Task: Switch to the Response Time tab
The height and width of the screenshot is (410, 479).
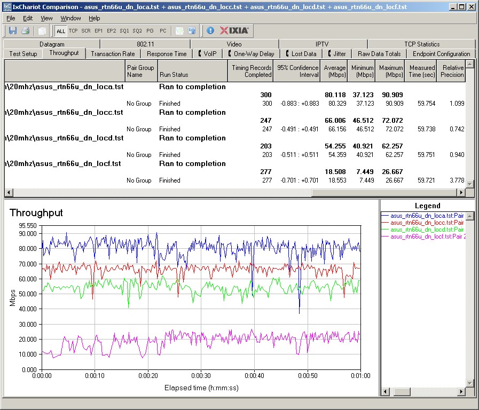Action: click(167, 54)
